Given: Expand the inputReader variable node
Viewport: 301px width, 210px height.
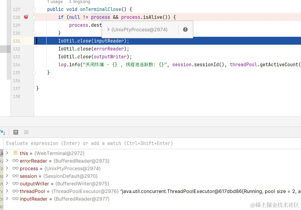Looking at the screenshot, I should (7, 198).
